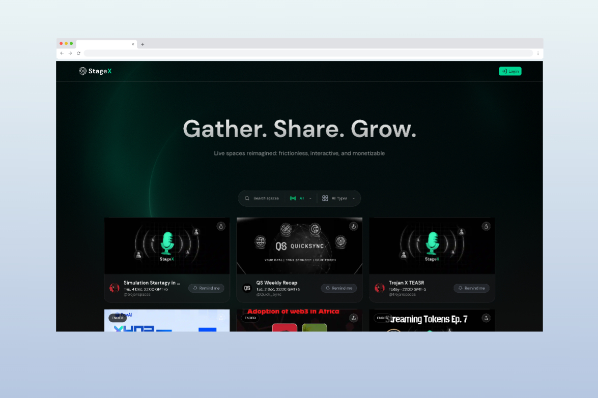Open the browser three-dot menu
The image size is (598, 398).
click(538, 53)
